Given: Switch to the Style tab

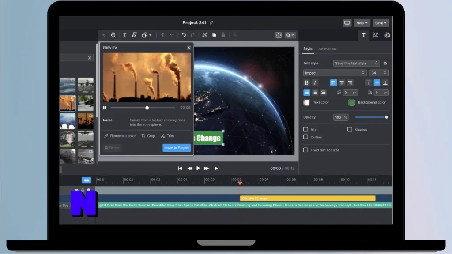Looking at the screenshot, I should coord(308,49).
